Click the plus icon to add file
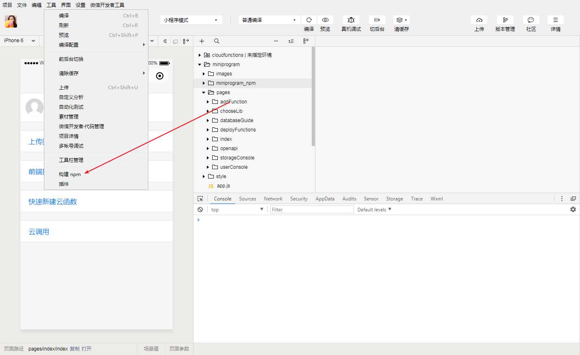 pos(202,41)
